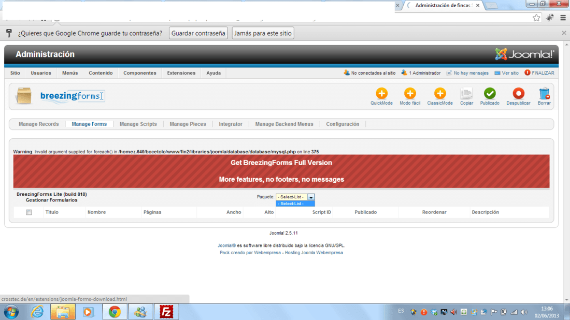
Task: Close the Administración de fincas tab
Action: click(478, 6)
